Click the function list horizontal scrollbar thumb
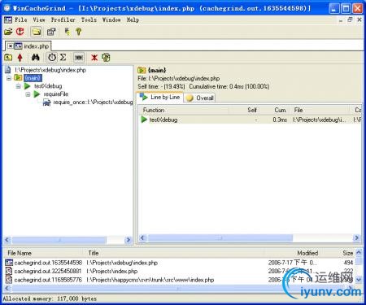 point(220,238)
